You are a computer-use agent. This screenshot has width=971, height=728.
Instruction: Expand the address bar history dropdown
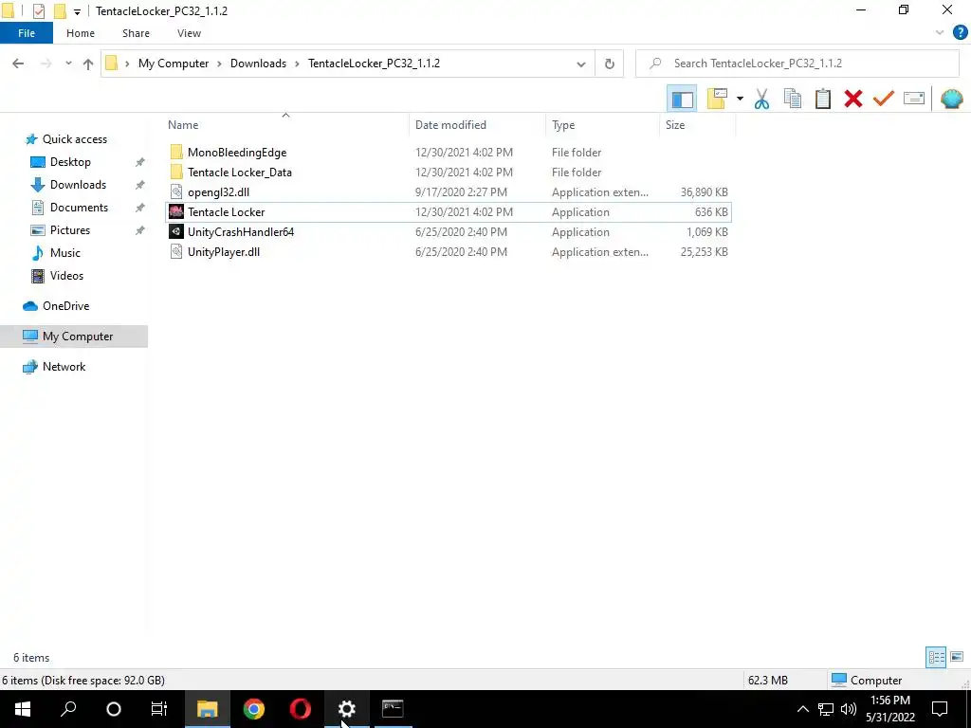pyautogui.click(x=581, y=64)
